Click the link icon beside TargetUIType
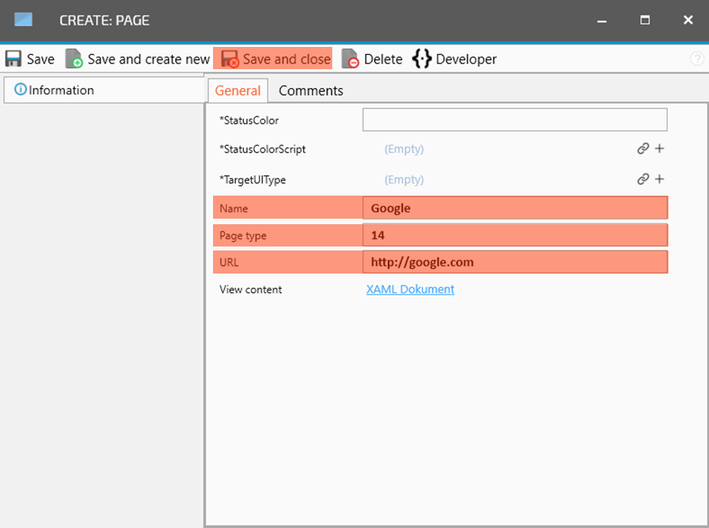709x528 pixels. coord(643,180)
